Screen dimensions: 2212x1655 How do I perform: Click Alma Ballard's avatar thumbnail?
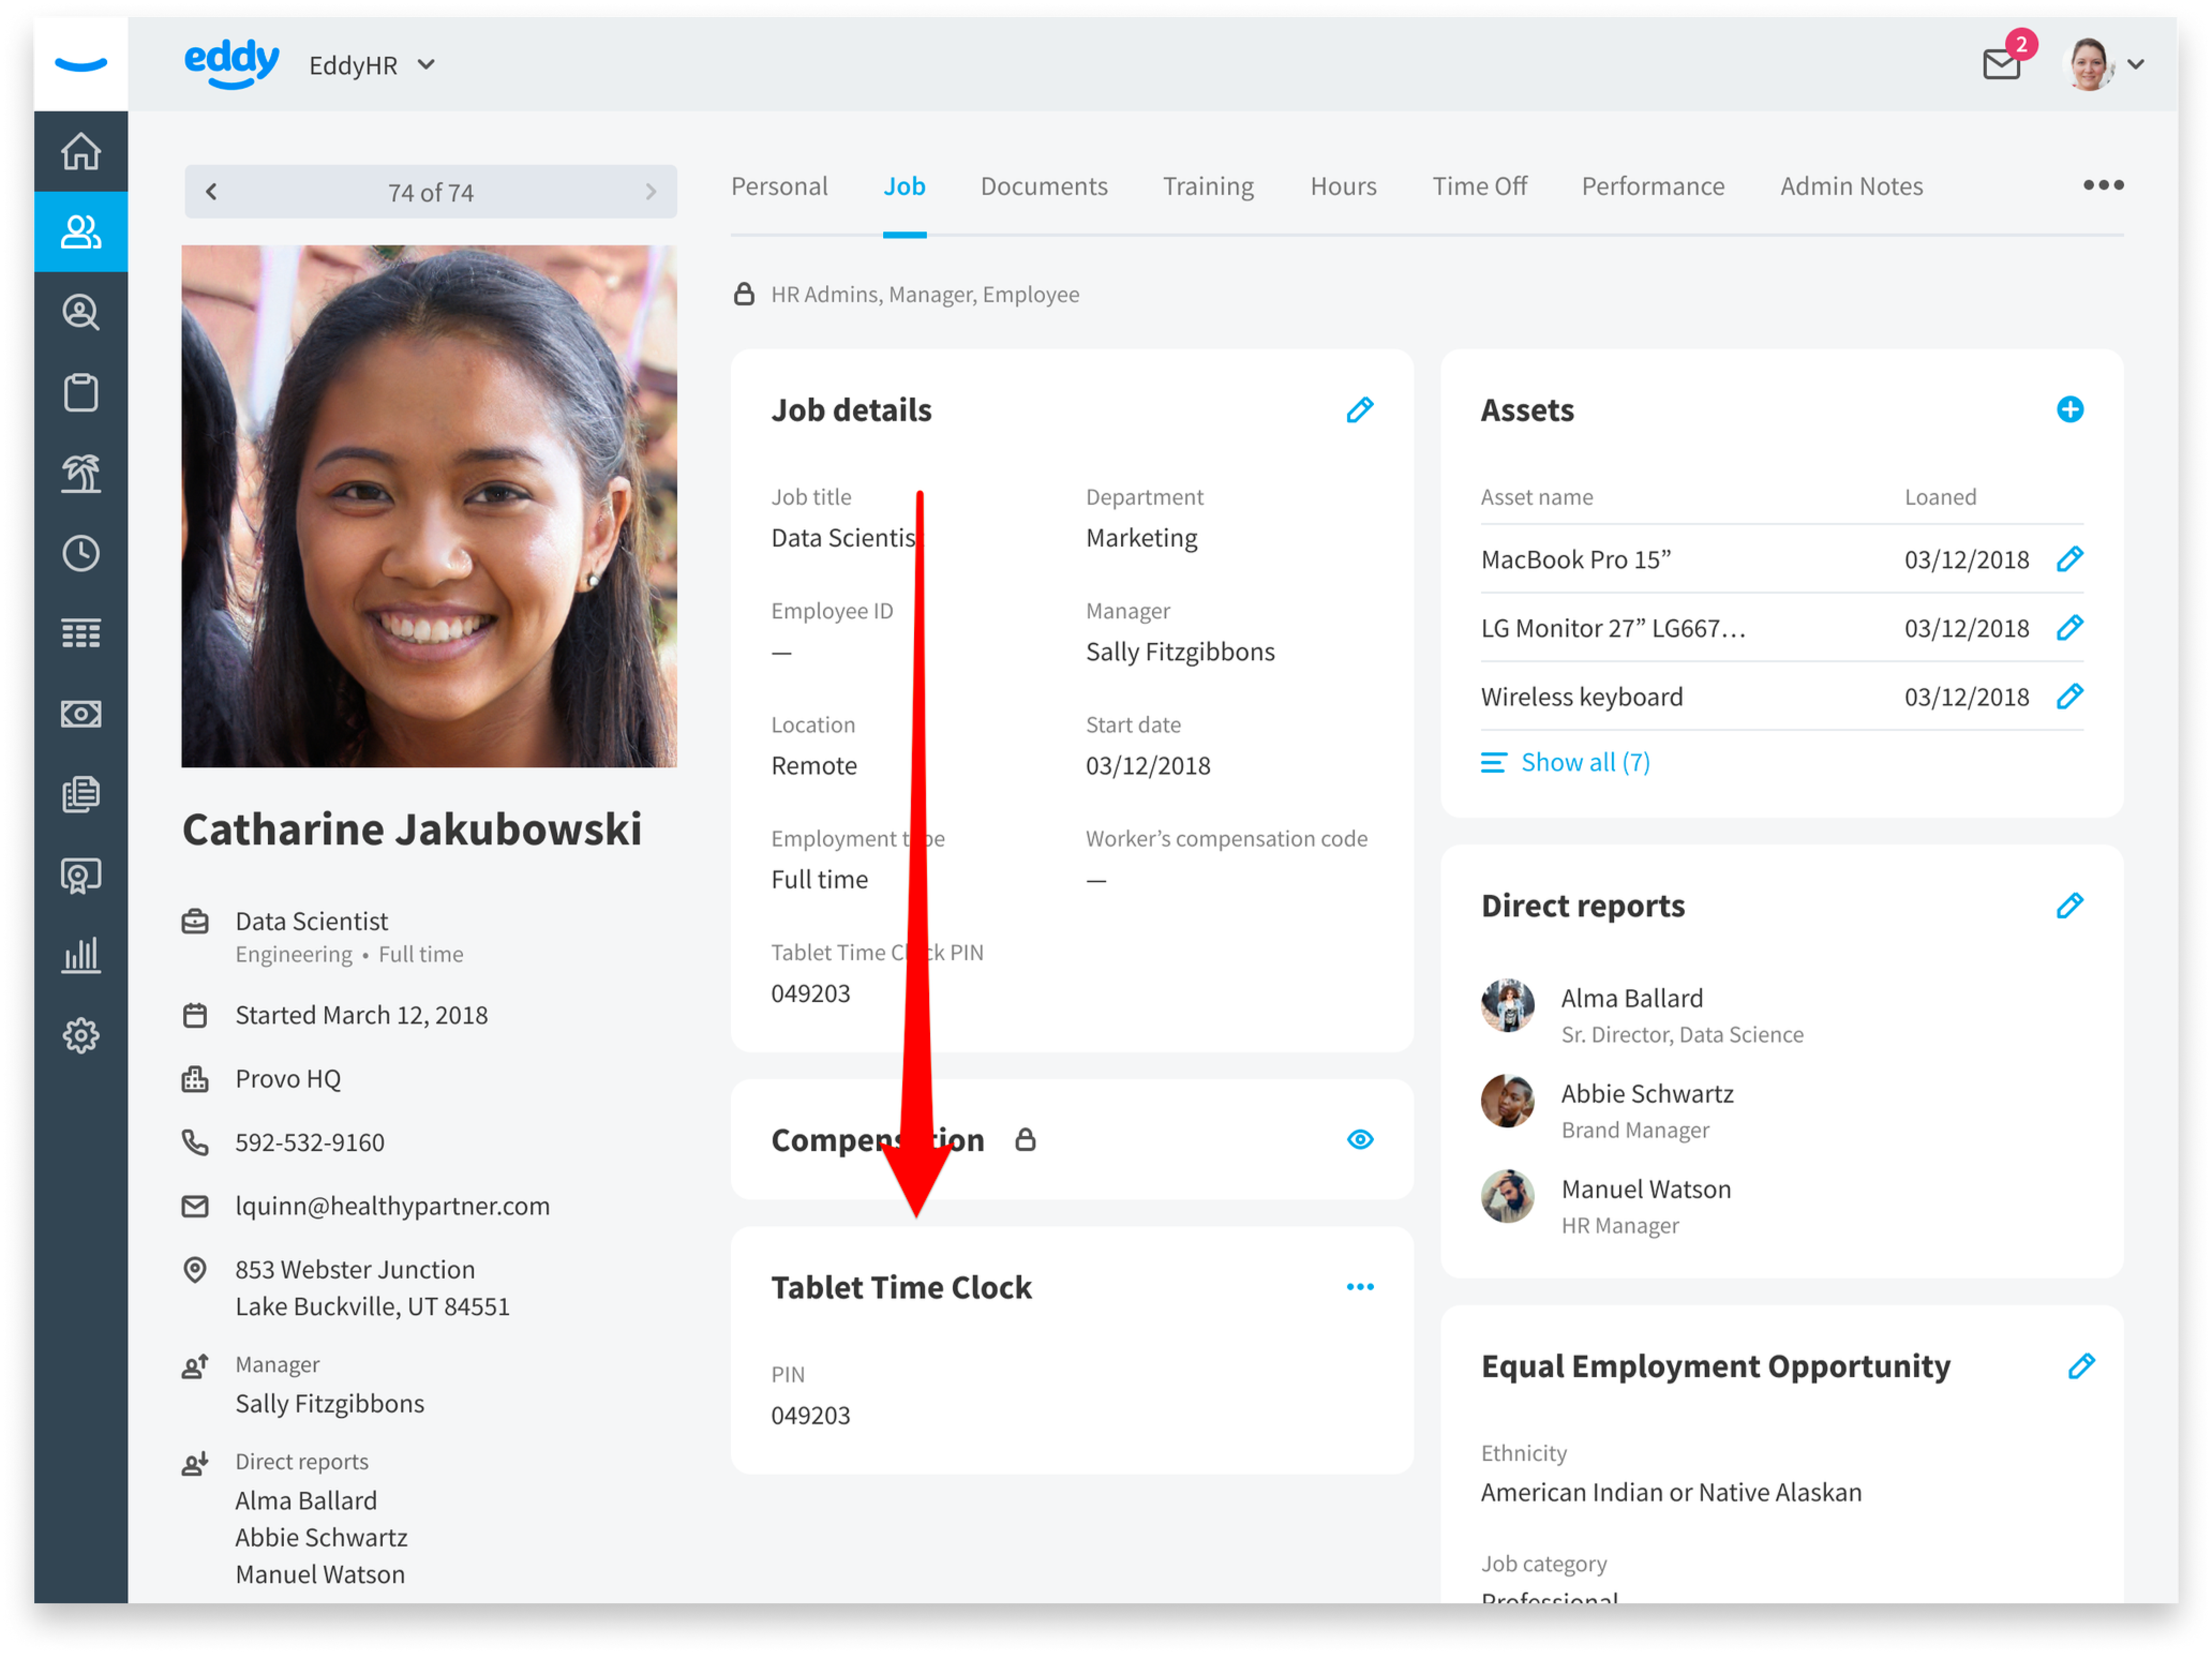(1507, 1005)
